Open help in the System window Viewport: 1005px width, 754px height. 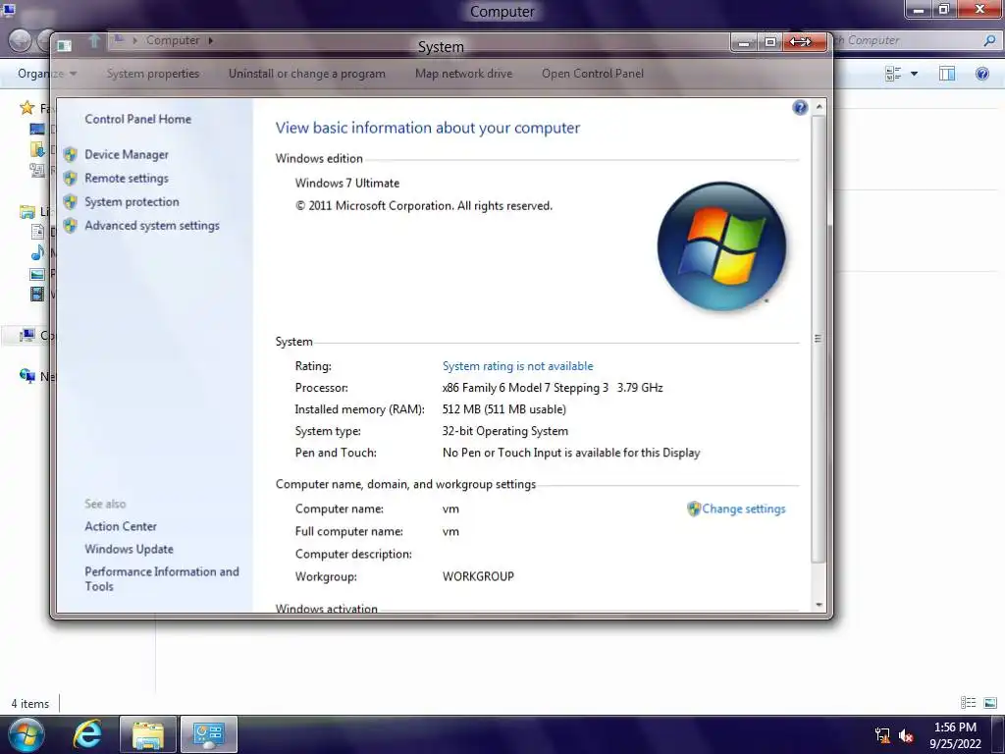point(799,108)
